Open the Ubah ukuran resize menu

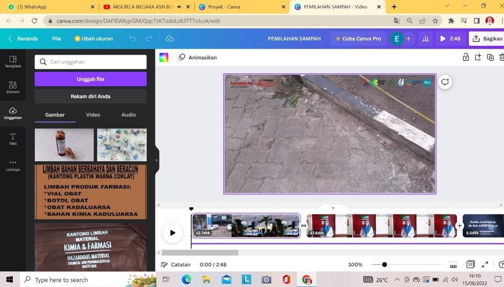tap(94, 39)
